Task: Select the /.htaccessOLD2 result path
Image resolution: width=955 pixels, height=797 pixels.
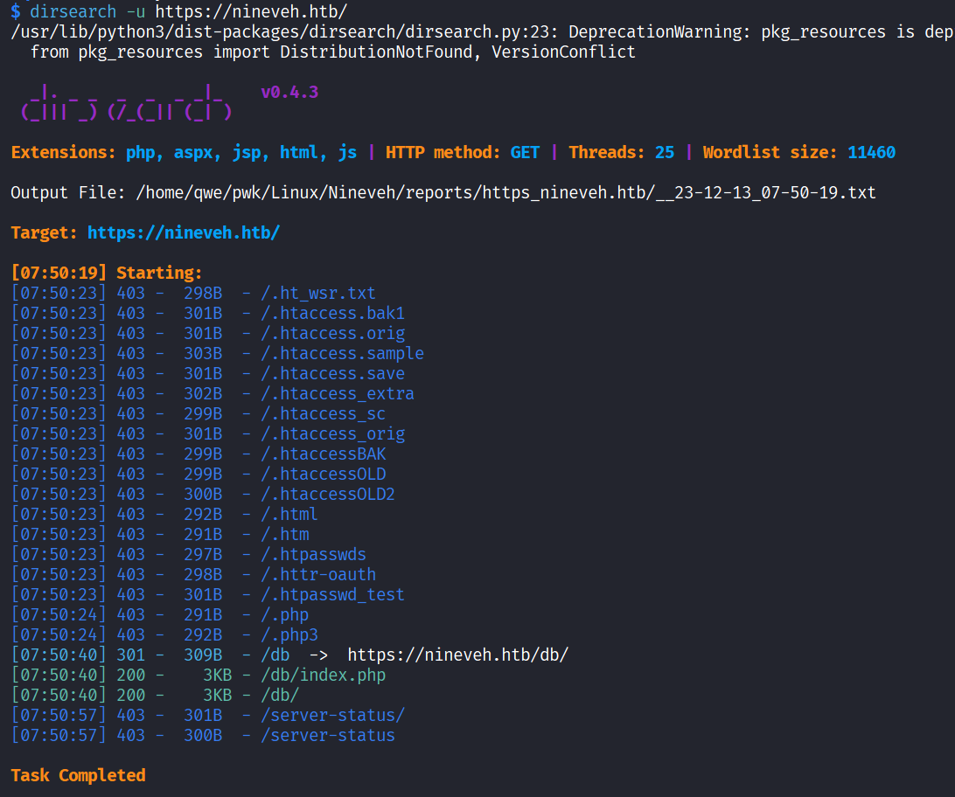Action: 328,494
